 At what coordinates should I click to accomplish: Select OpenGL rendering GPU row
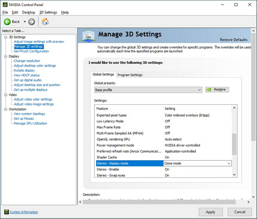pyautogui.click(x=163, y=139)
